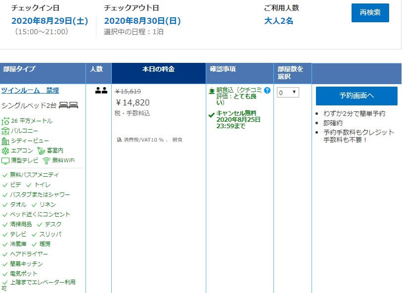The height and width of the screenshot is (293, 402).
Task: Open the room quantity dropdown showing 0
Action: pos(288,93)
